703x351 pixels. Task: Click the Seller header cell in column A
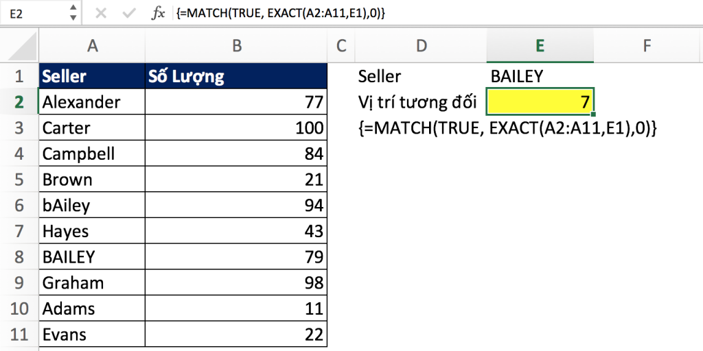point(92,76)
